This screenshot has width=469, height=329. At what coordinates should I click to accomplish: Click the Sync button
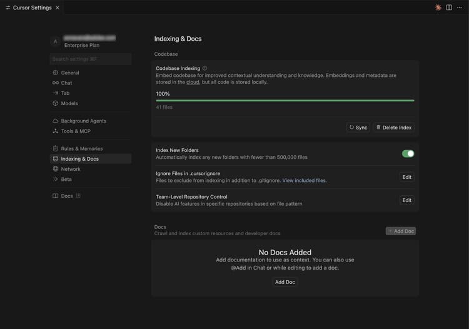click(x=358, y=128)
